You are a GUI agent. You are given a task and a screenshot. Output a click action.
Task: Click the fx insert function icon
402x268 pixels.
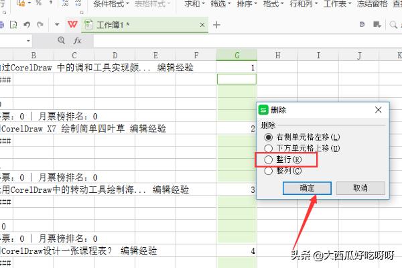click(x=78, y=40)
